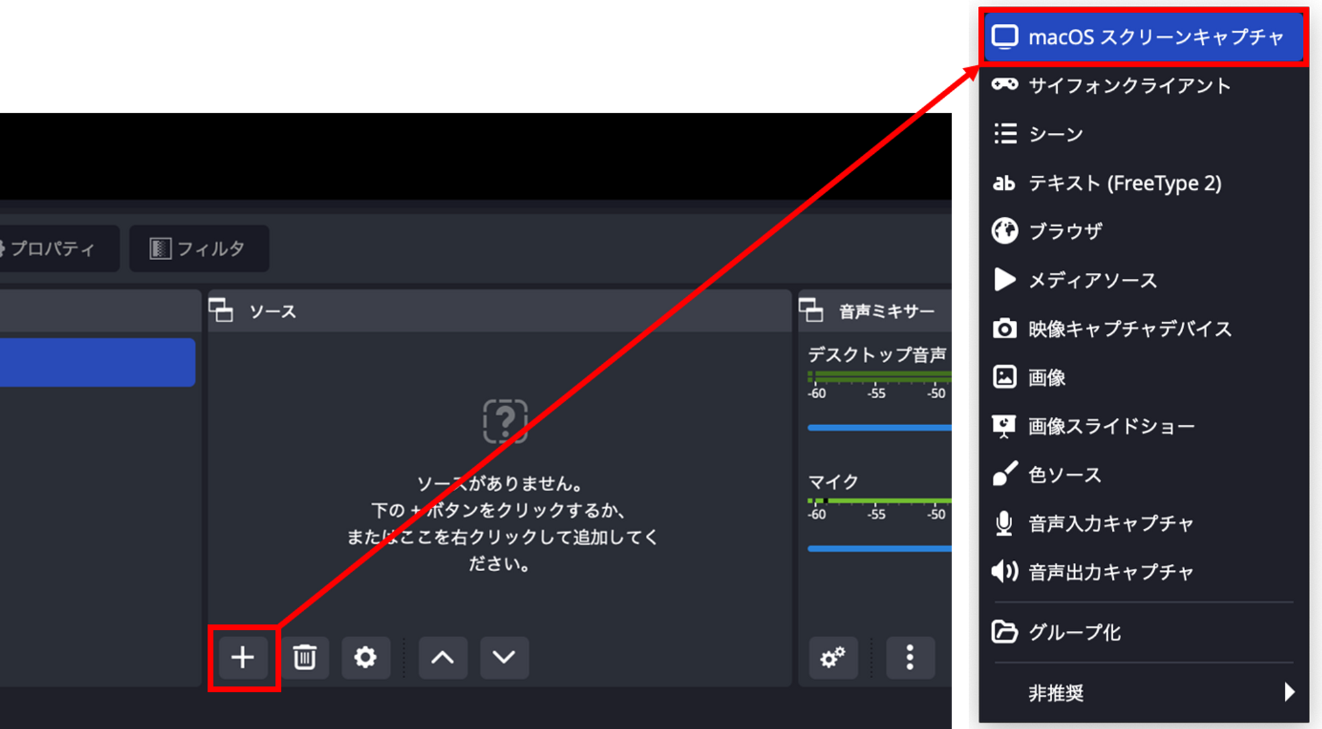Viewport: 1322px width, 729px height.
Task: Open audio mixer three-dot menu
Action: click(x=910, y=657)
